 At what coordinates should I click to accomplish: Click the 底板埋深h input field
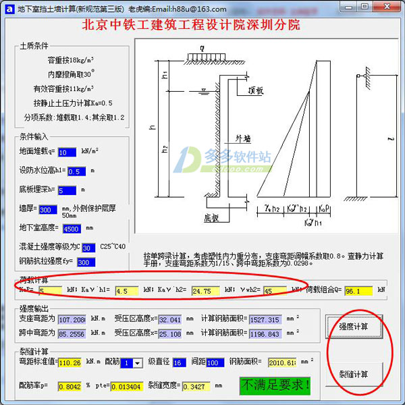tap(67, 190)
